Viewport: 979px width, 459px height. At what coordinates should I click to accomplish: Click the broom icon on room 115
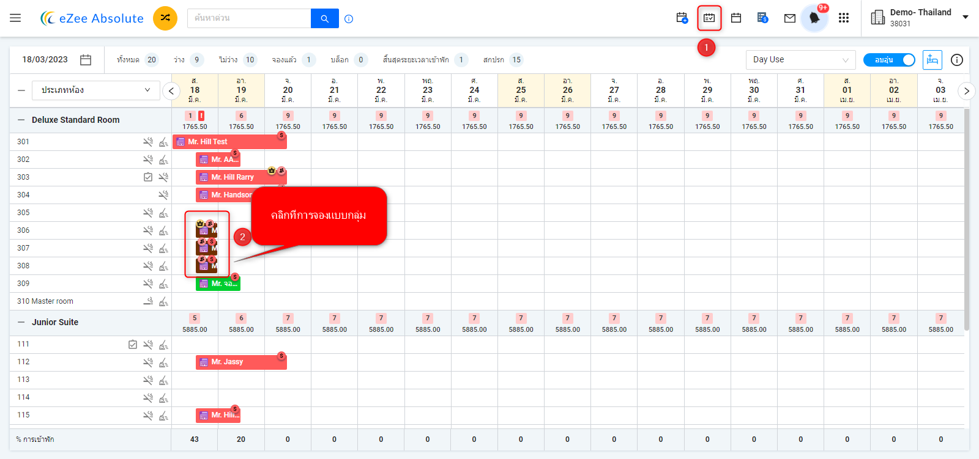point(163,416)
